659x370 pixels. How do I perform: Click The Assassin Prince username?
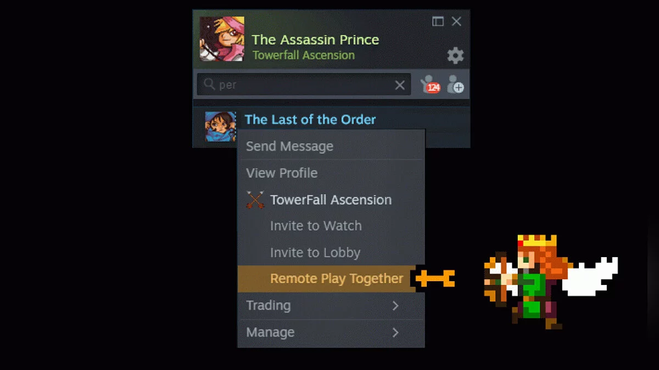coord(315,39)
